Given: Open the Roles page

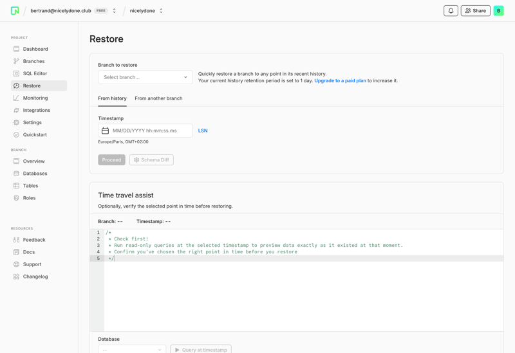Looking at the screenshot, I should [x=39, y=198].
